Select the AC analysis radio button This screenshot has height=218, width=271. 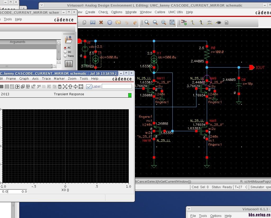coord(65,48)
